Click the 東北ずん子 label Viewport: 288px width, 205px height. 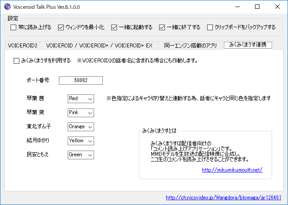pos(39,126)
